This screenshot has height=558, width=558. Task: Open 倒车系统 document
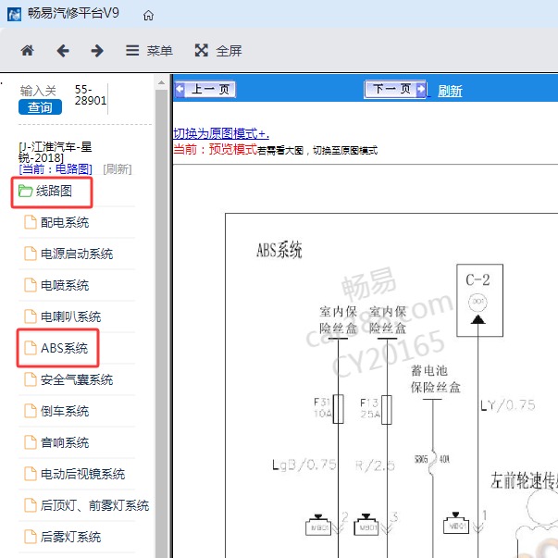pos(65,411)
